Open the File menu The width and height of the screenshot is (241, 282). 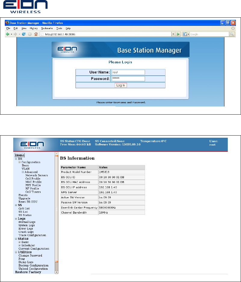(8, 28)
